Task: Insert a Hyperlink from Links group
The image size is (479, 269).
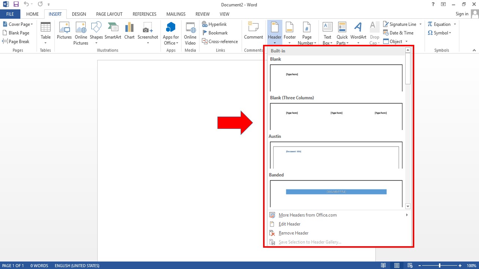Action: point(214,24)
